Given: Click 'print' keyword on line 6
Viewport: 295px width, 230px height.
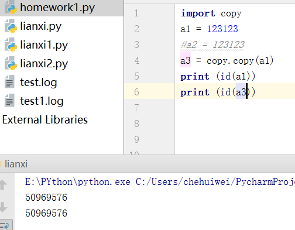Looking at the screenshot, I should (195, 92).
